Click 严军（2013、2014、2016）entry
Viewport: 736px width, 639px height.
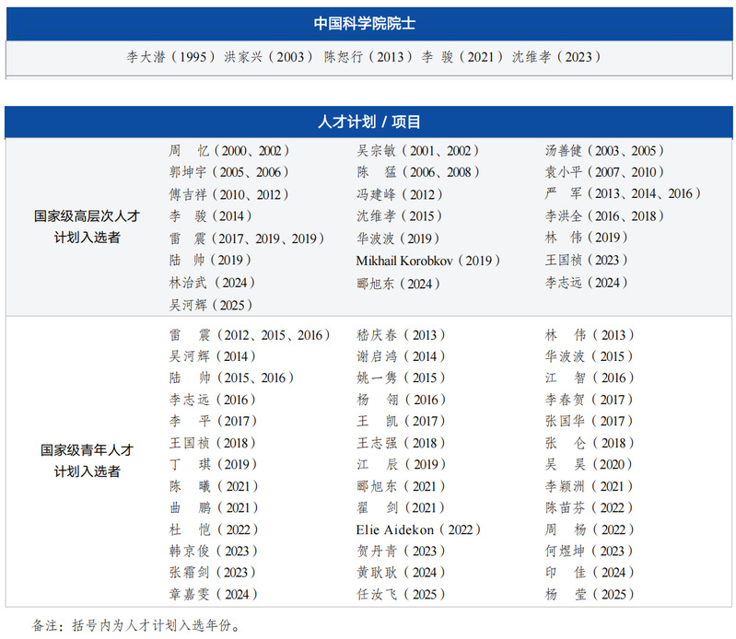(623, 193)
